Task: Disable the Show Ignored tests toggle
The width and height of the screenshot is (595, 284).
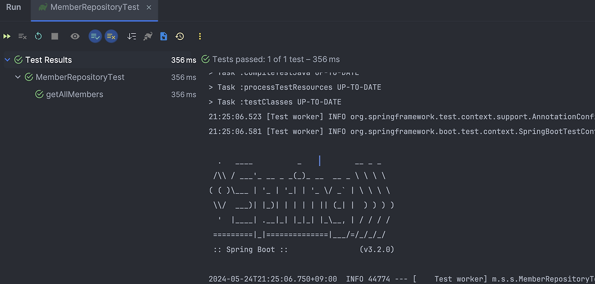Action: click(x=111, y=36)
